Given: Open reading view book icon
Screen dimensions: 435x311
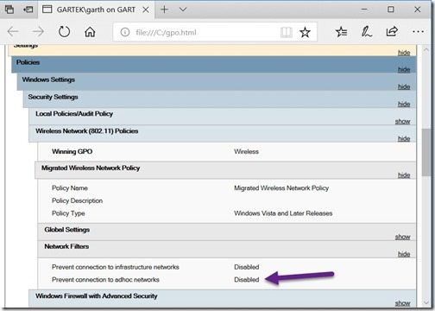Looking at the screenshot, I should click(x=287, y=32).
